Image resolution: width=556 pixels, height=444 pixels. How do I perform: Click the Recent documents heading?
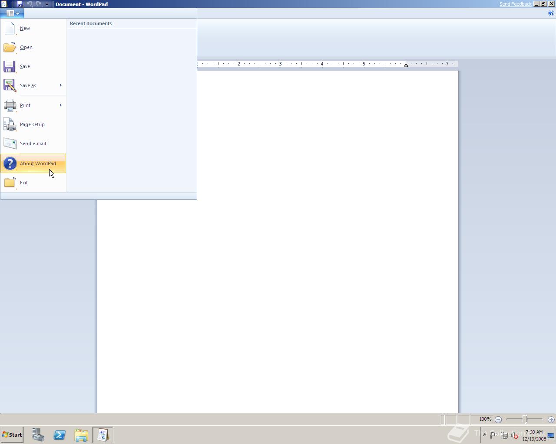tap(91, 23)
